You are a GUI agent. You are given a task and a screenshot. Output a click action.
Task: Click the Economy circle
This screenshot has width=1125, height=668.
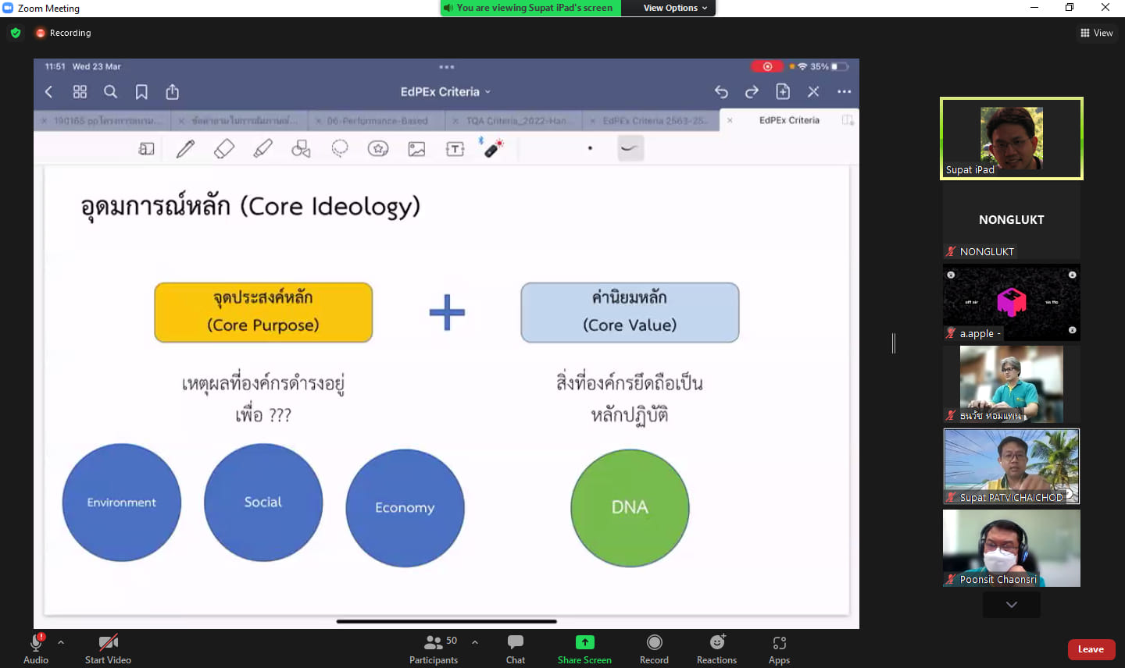coord(405,507)
